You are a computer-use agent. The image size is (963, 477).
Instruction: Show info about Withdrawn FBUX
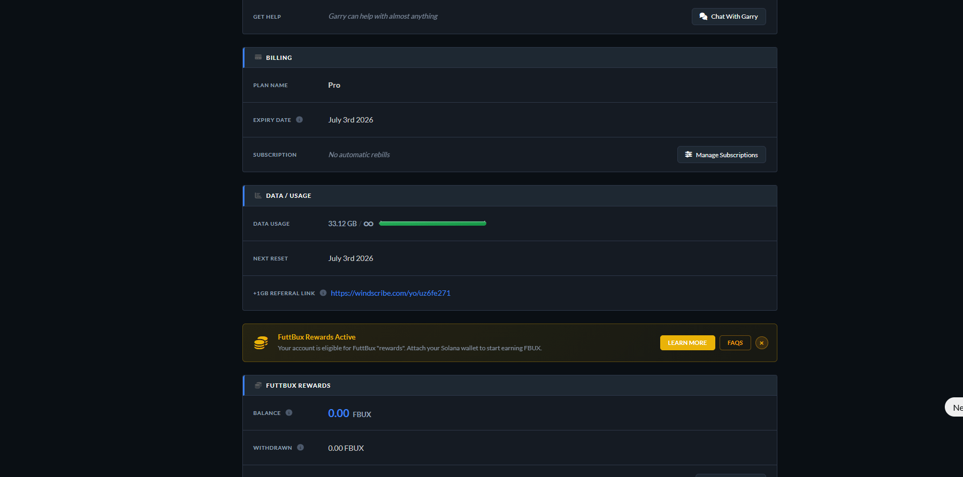pyautogui.click(x=301, y=448)
